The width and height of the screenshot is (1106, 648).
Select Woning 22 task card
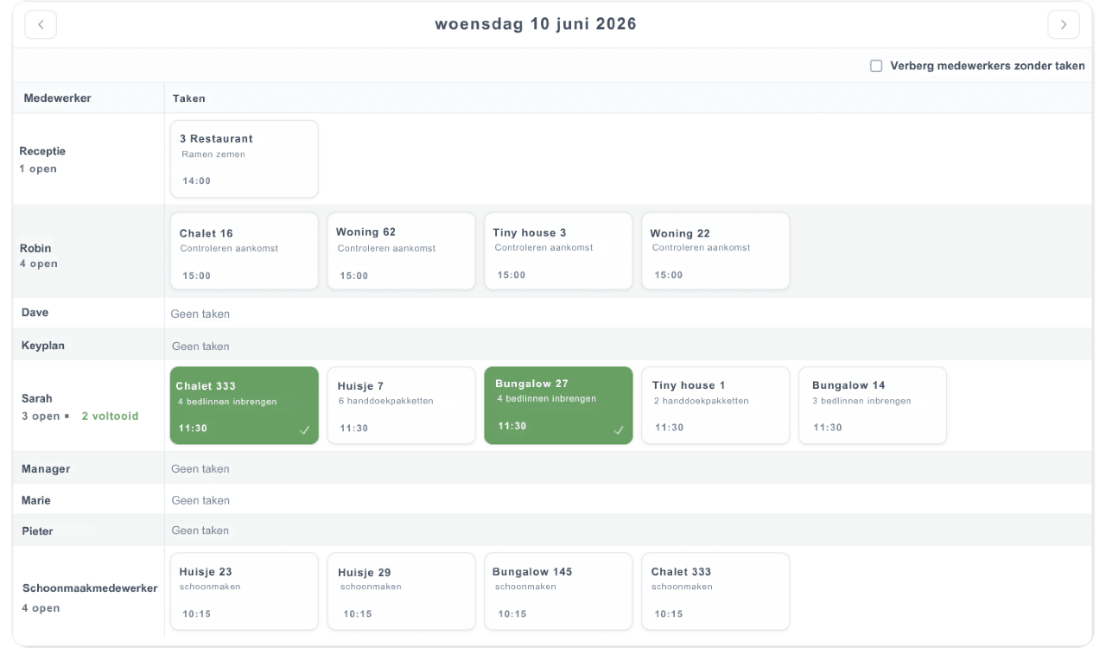715,251
